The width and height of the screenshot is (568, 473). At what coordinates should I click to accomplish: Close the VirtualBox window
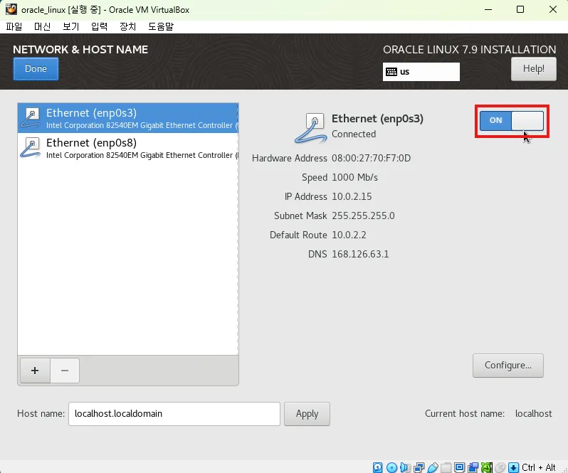(x=553, y=9)
